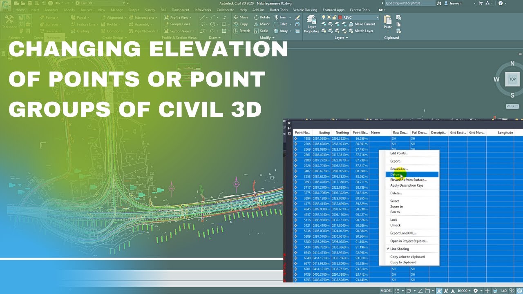
Task: Select the Stretch tool
Action: [x=241, y=31]
